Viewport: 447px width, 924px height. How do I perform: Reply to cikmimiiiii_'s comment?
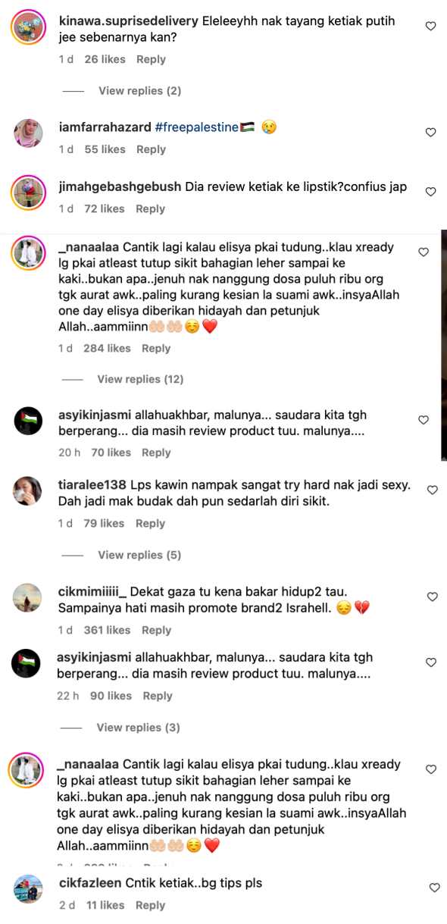coord(156,630)
